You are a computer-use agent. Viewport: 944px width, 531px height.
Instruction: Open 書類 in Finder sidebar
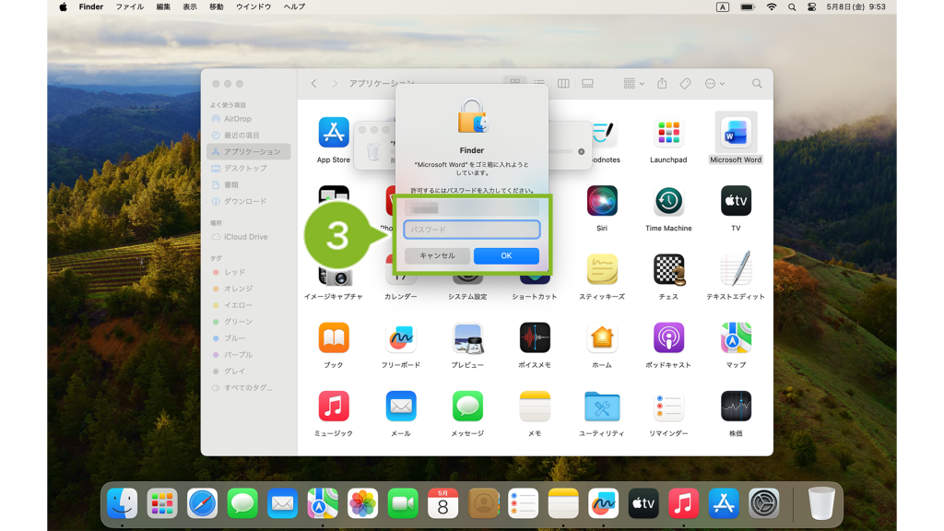pos(248,184)
